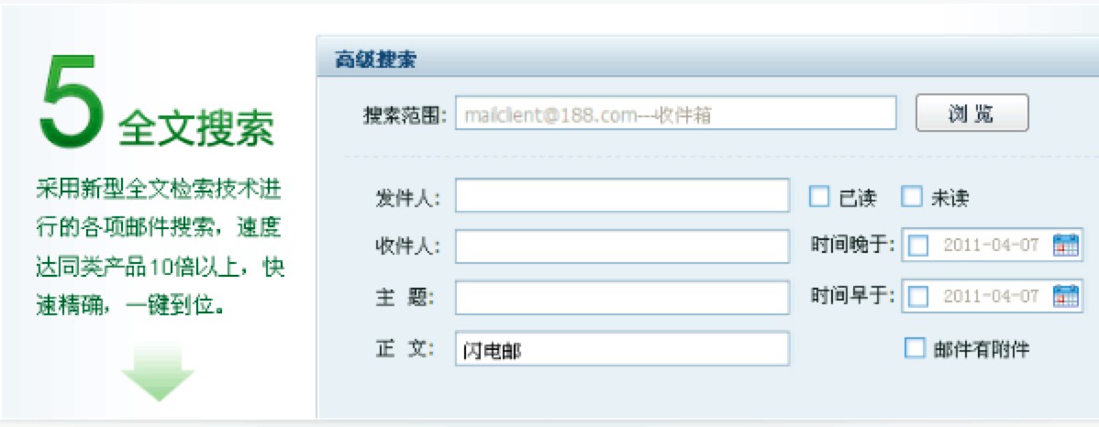Enable the 时间晚于 date filter checkbox
This screenshot has width=1099, height=427.
[x=918, y=246]
